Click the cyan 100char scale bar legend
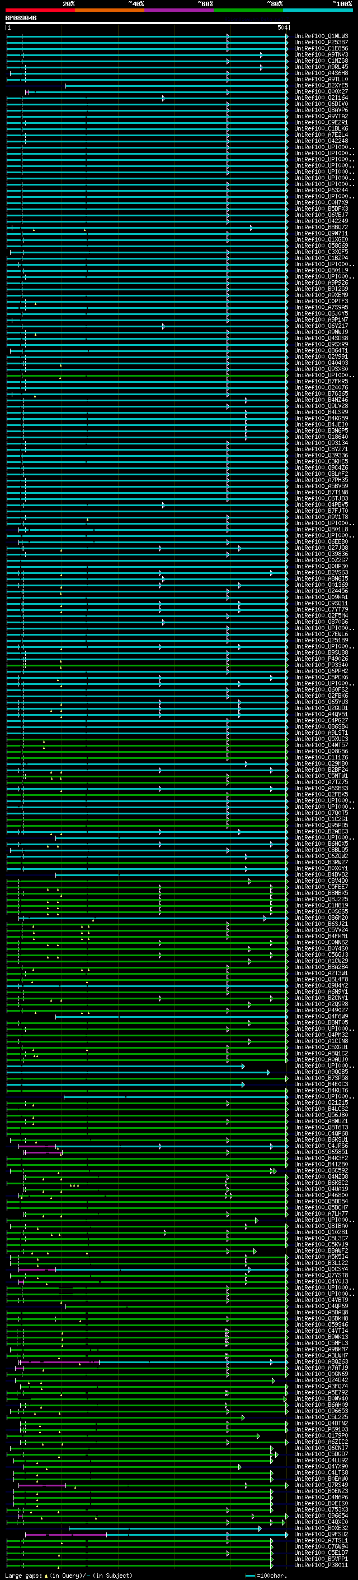This screenshot has height=1580, width=358. pyautogui.click(x=250, y=1576)
